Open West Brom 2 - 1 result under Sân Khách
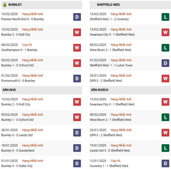Screen dimensions: 171x169 pos(111,120)
